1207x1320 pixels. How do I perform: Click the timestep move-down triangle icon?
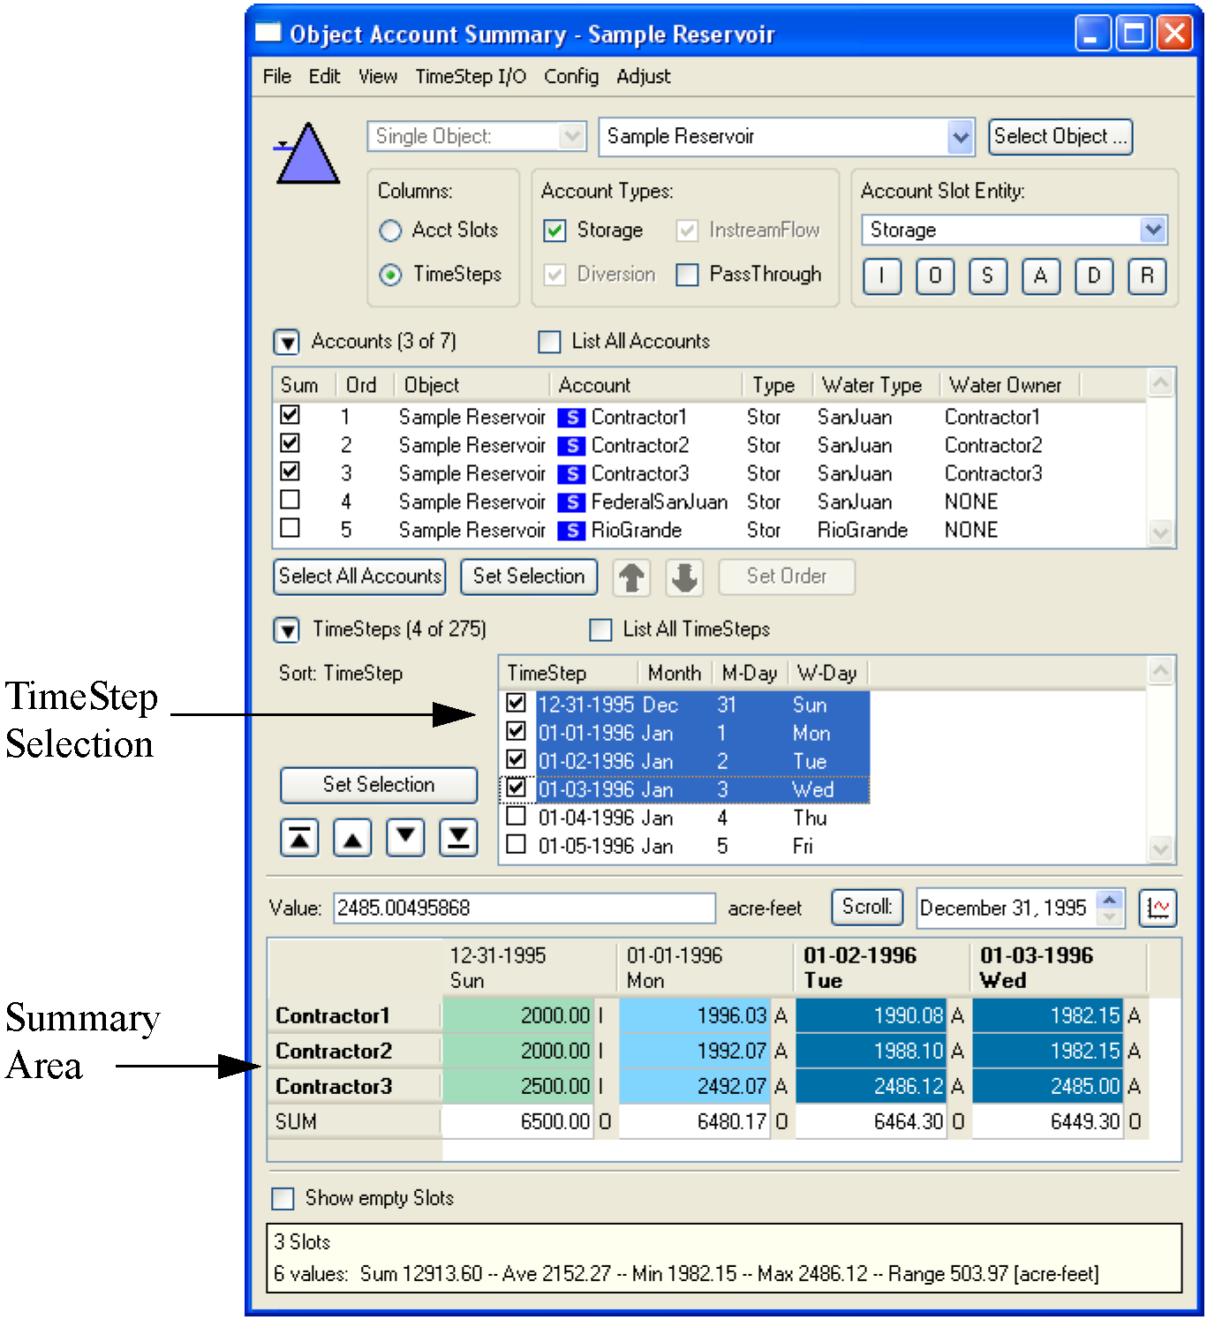click(x=405, y=838)
